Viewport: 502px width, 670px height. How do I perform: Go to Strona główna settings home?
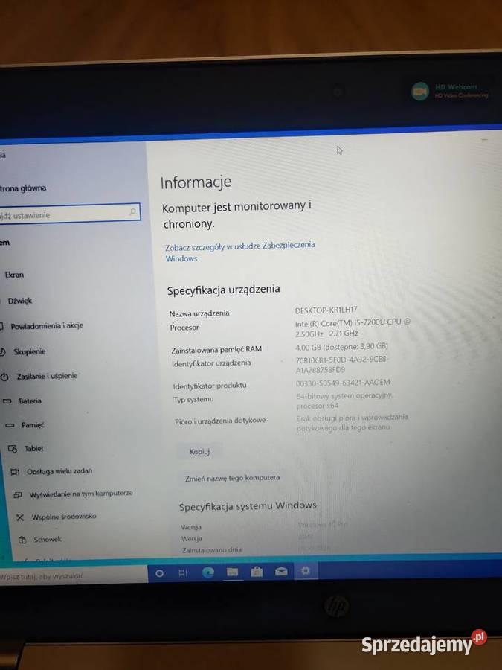pyautogui.click(x=23, y=188)
